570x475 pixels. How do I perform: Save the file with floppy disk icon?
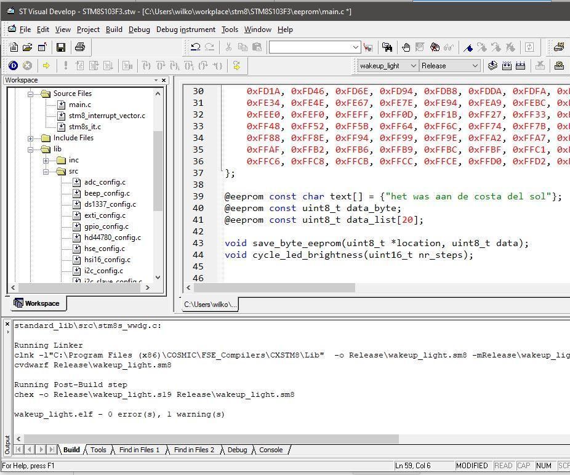[61, 47]
